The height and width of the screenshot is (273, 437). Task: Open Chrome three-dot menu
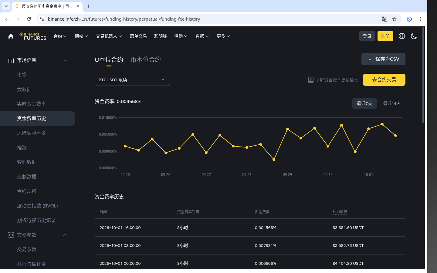pyautogui.click(x=420, y=19)
